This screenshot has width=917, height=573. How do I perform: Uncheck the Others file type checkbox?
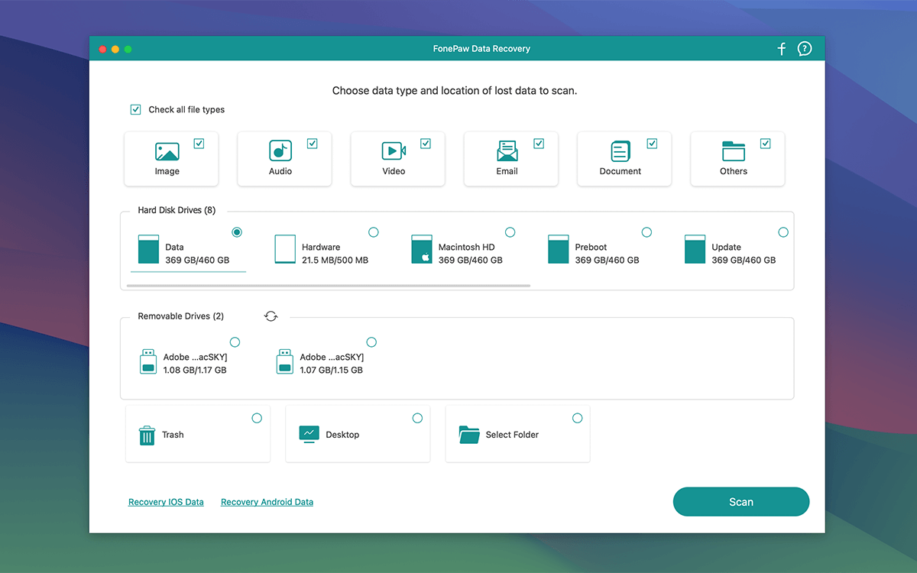point(766,144)
